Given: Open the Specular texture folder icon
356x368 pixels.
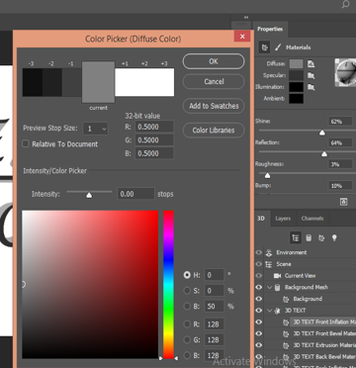Looking at the screenshot, I should point(311,75).
